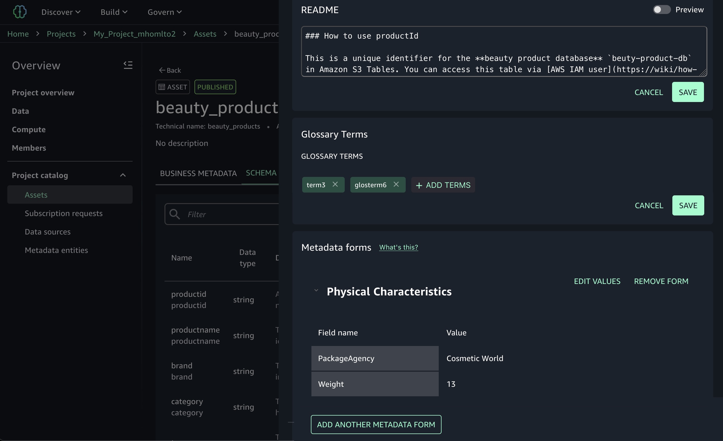Click ADD ANOTHER METADATA FORM button
The height and width of the screenshot is (441, 723).
click(376, 424)
